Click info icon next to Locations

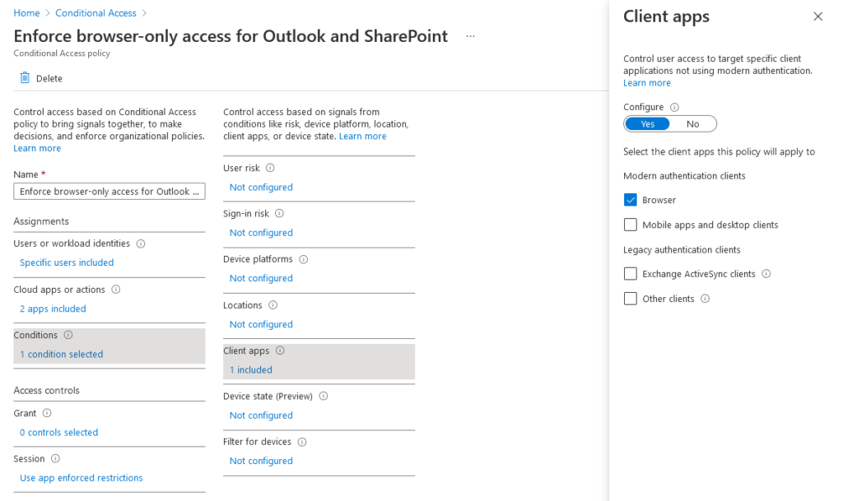273,305
